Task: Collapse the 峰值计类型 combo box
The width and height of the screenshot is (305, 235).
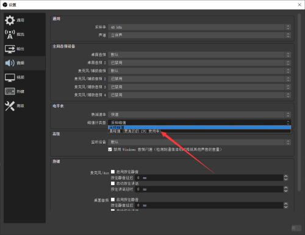Action: click(x=199, y=122)
